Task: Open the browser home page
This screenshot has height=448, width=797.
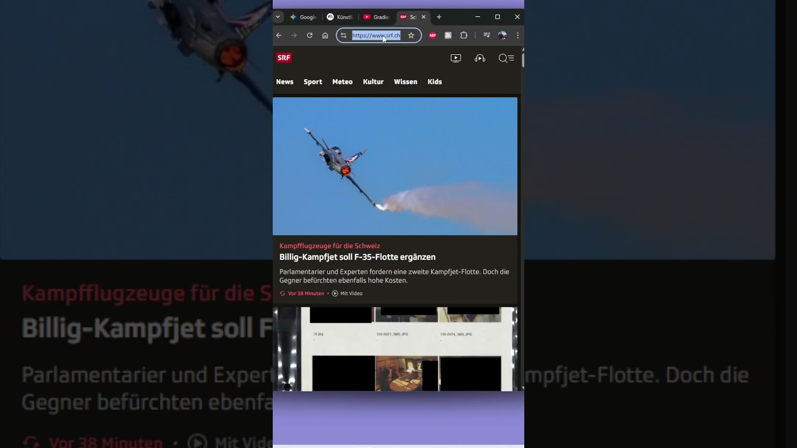Action: 325,35
